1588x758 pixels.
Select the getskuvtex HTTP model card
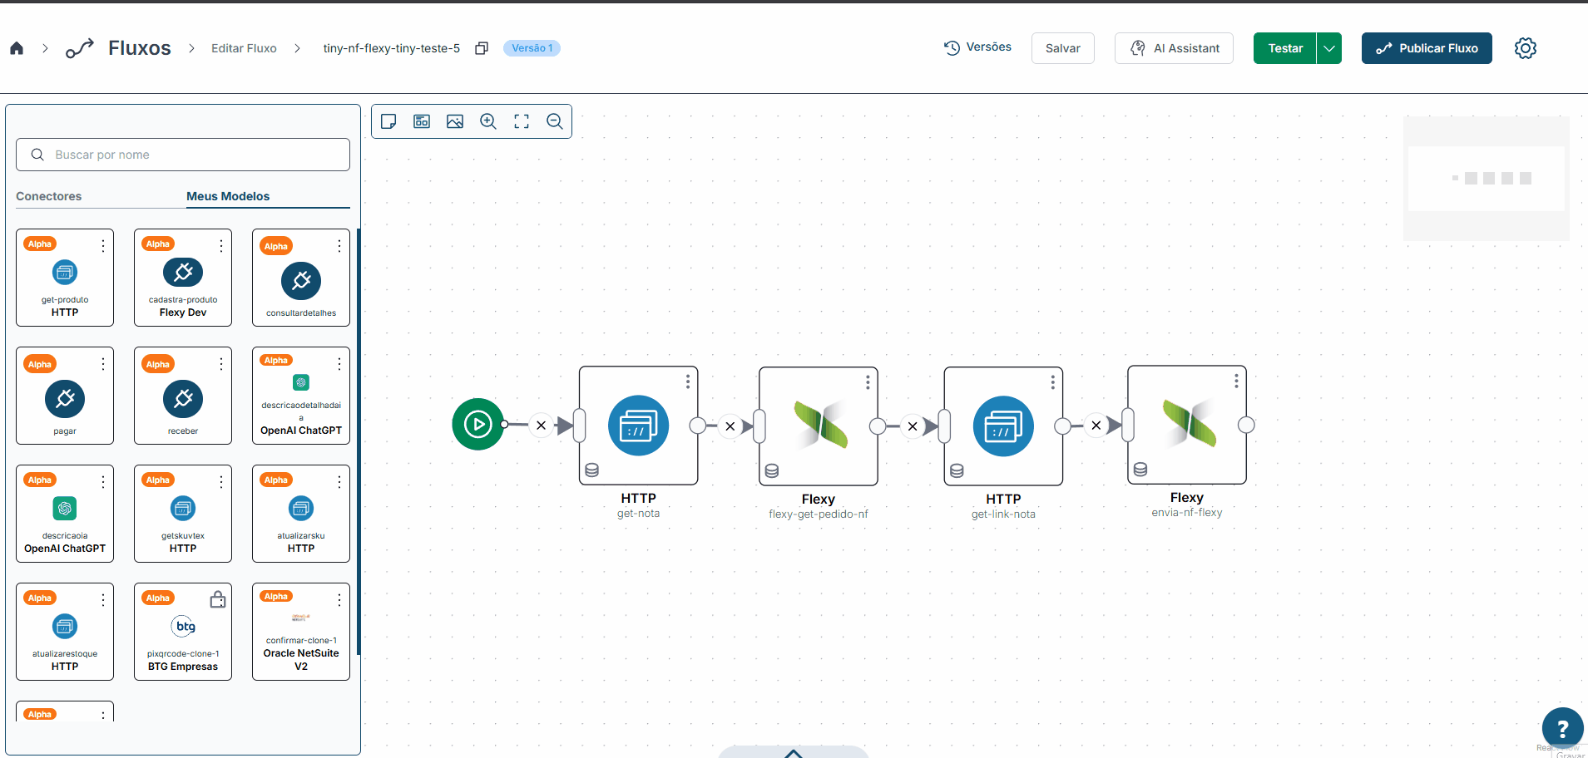coord(183,514)
